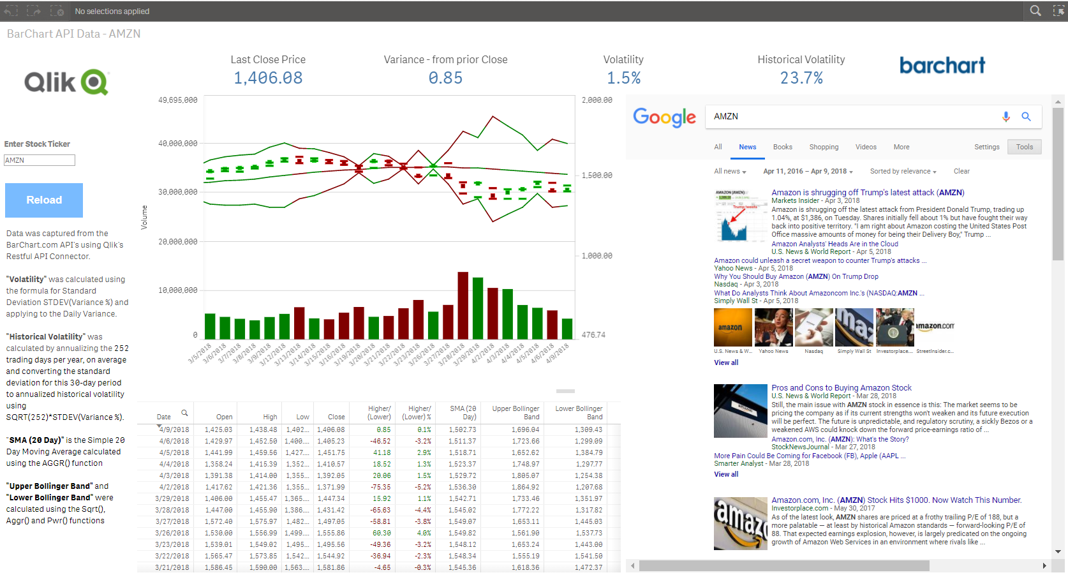Viewport: 1068px width, 575px height.
Task: Open 'Why You Should Buy Amazon' Nasdaq link
Action: [796, 276]
